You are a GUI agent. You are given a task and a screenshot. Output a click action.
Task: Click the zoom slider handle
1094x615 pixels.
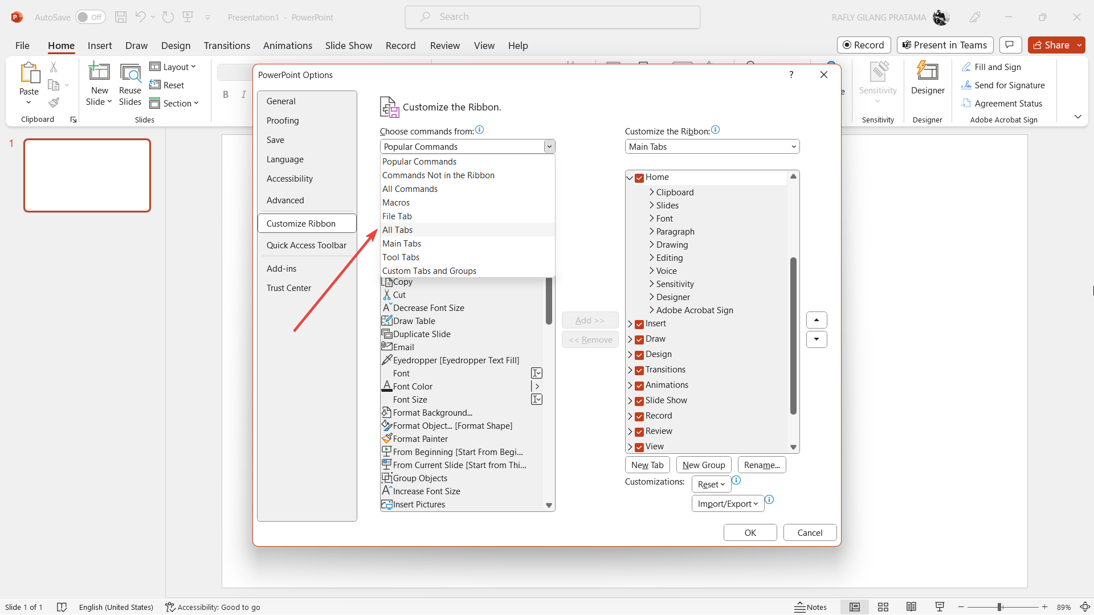click(999, 607)
